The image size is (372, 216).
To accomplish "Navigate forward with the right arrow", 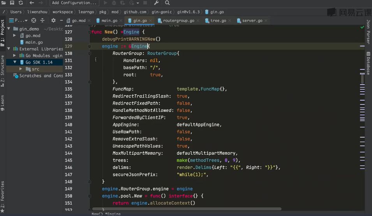I will point(41,3).
